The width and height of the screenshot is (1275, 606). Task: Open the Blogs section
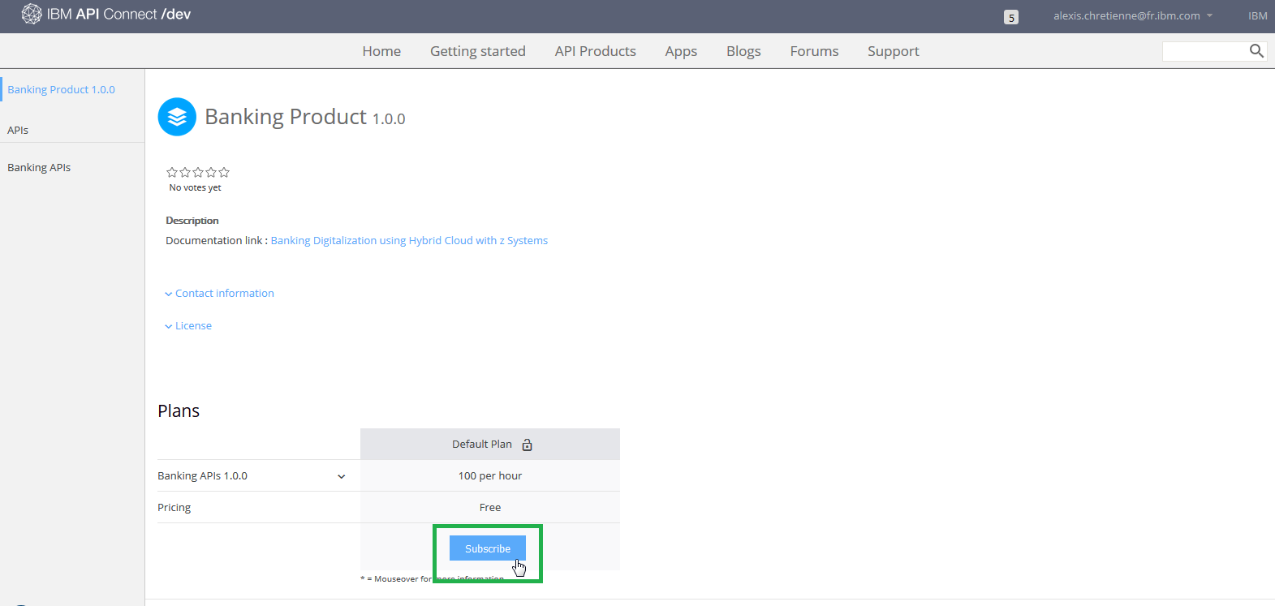point(743,51)
